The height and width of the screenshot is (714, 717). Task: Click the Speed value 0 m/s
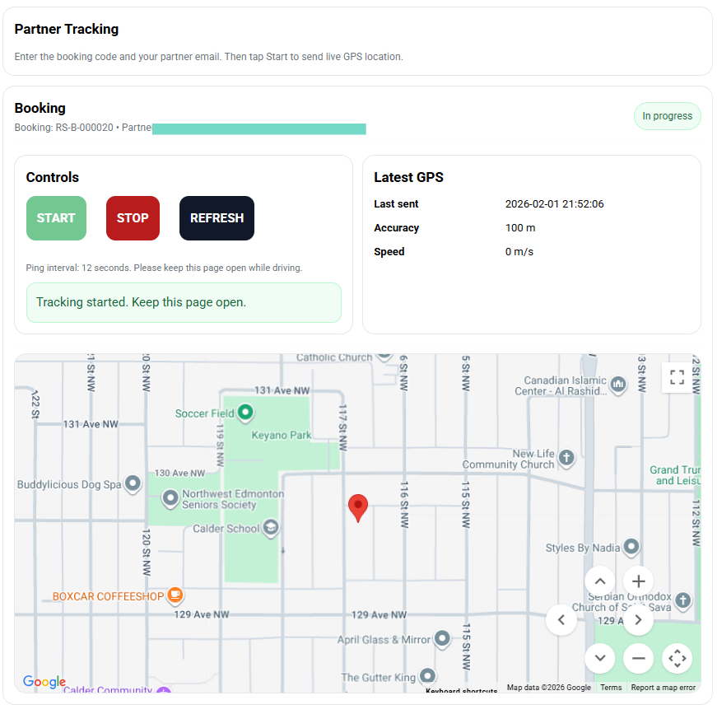519,251
